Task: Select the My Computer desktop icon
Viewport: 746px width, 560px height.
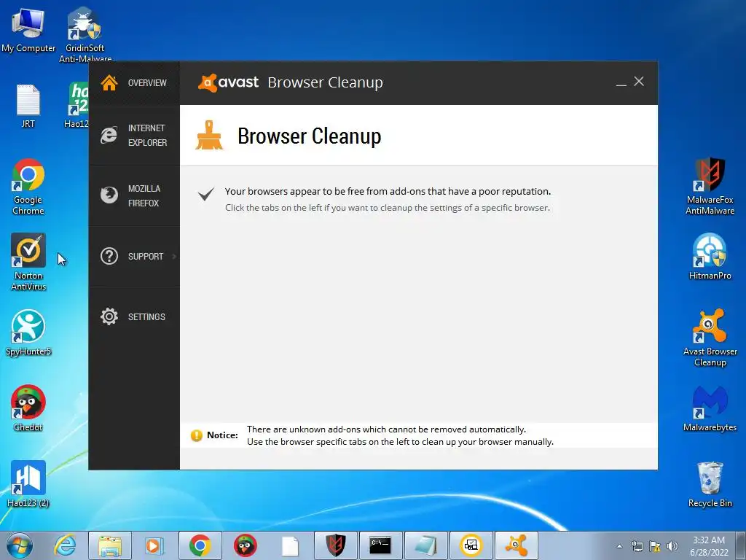Action: [28, 30]
